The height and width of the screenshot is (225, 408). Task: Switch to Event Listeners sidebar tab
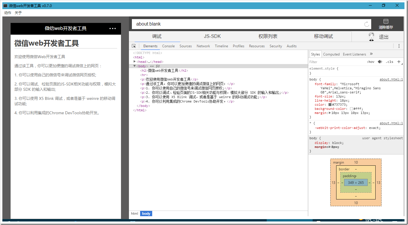[x=354, y=54]
